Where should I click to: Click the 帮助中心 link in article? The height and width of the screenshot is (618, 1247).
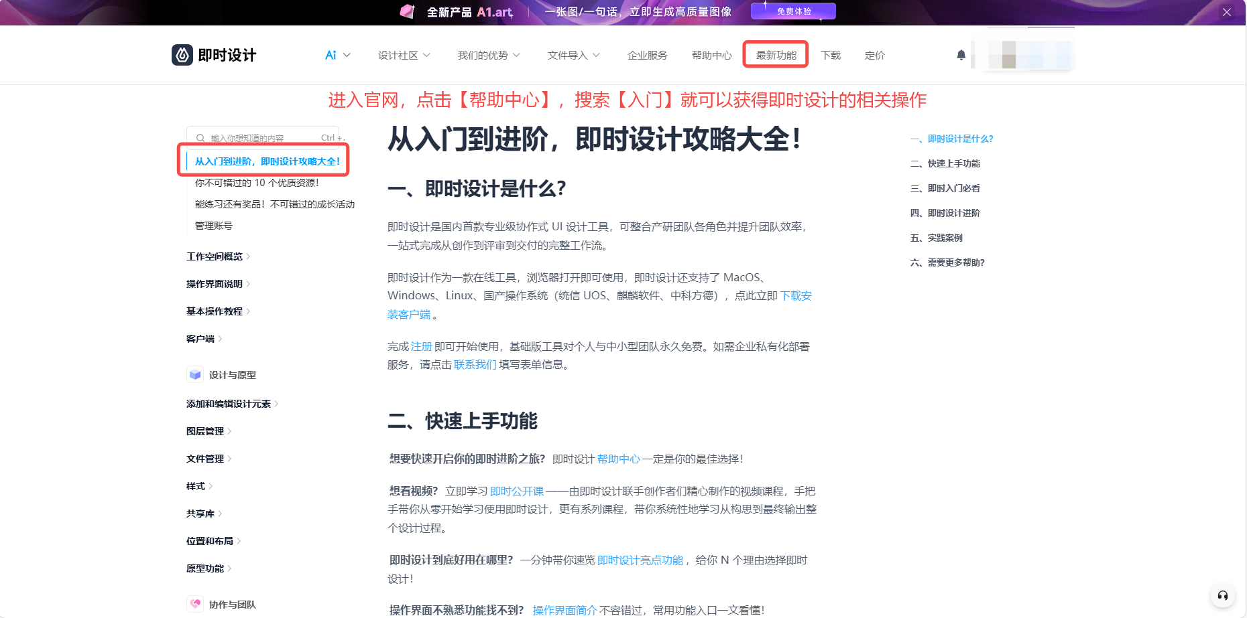(619, 459)
